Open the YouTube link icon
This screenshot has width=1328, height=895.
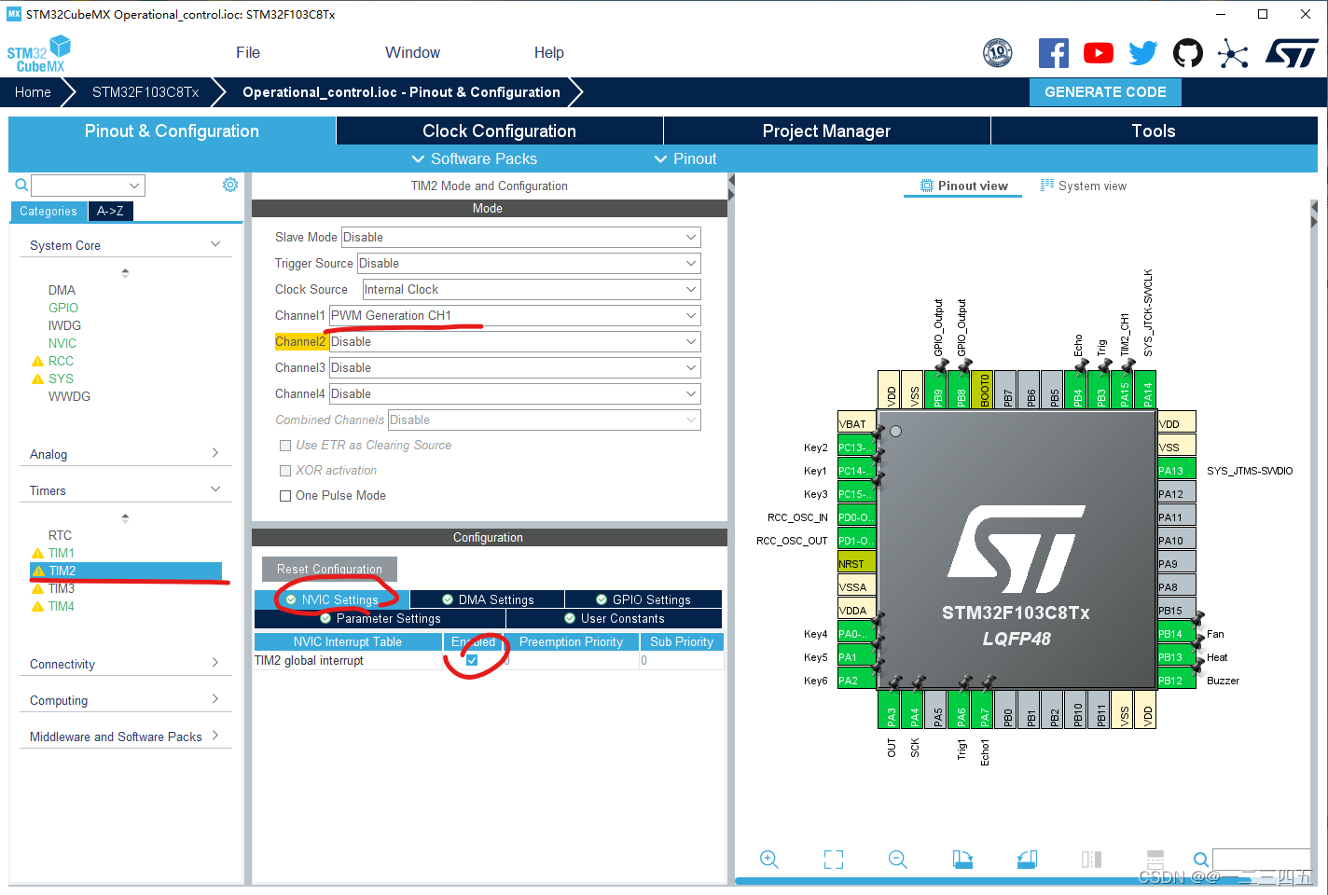(1099, 53)
